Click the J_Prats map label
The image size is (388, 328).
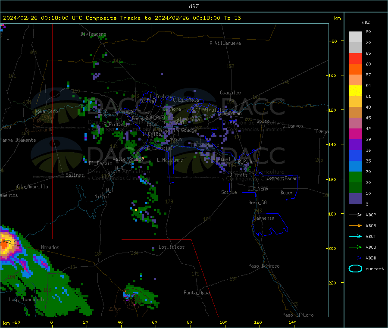tap(238, 175)
